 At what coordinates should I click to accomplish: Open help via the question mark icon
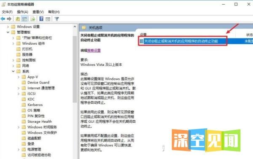click(x=41, y=19)
